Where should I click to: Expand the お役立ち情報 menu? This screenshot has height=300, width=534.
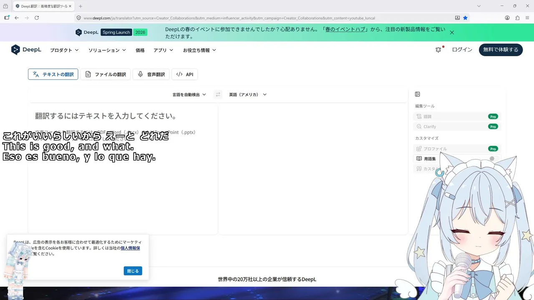(199, 50)
